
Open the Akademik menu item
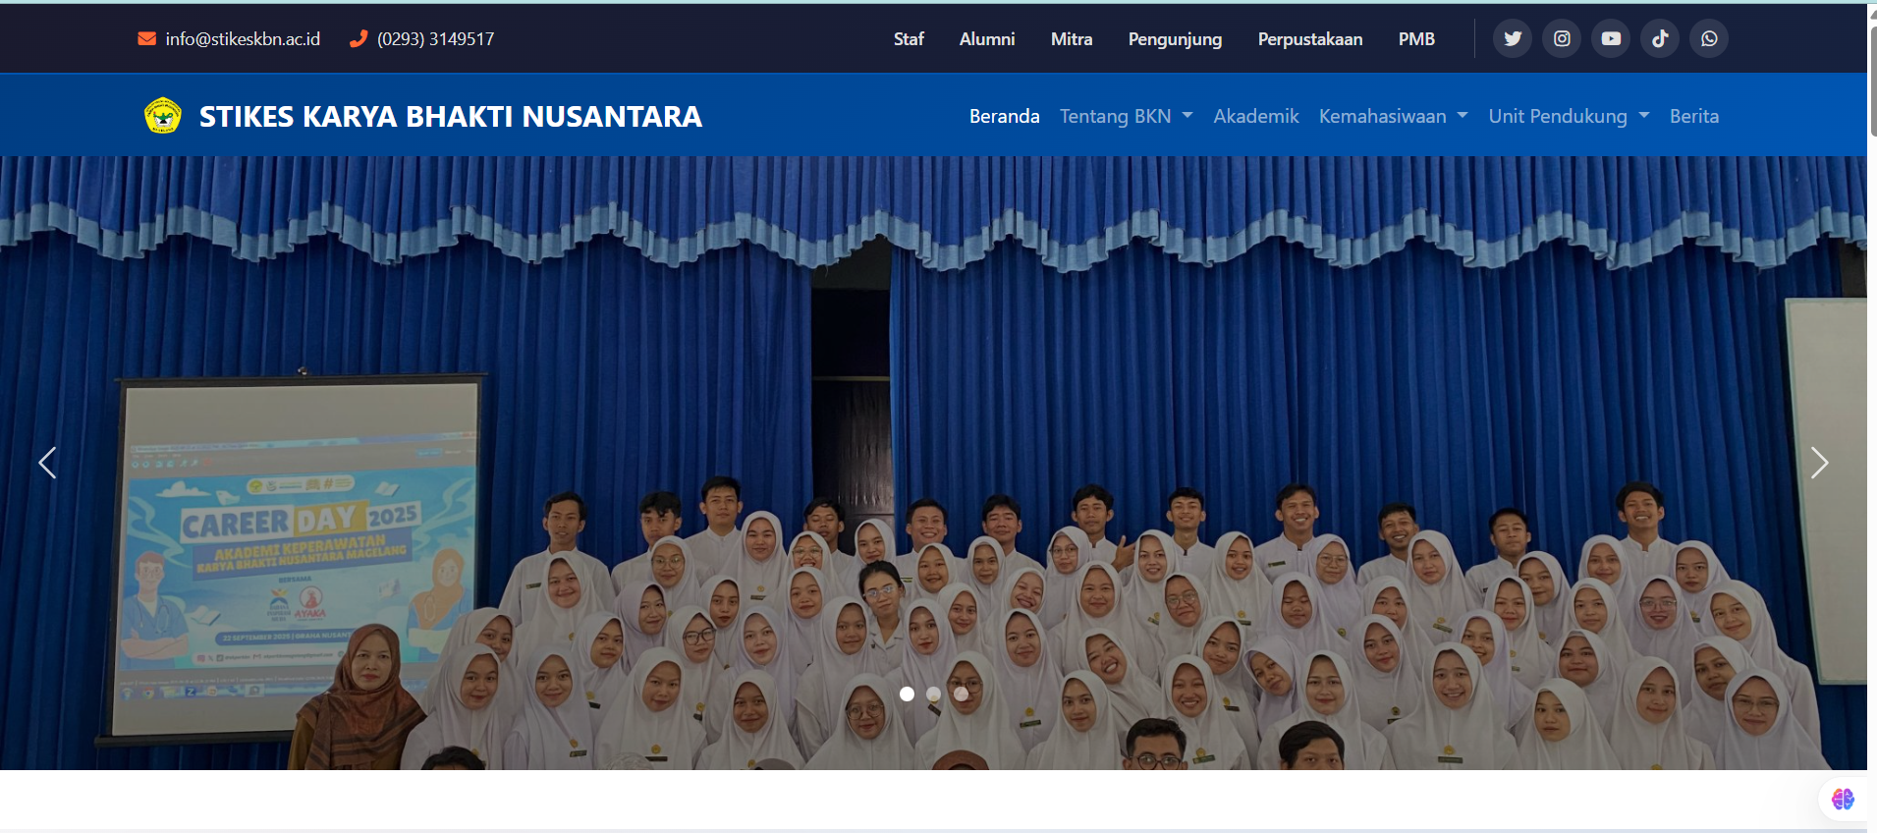[x=1255, y=116]
